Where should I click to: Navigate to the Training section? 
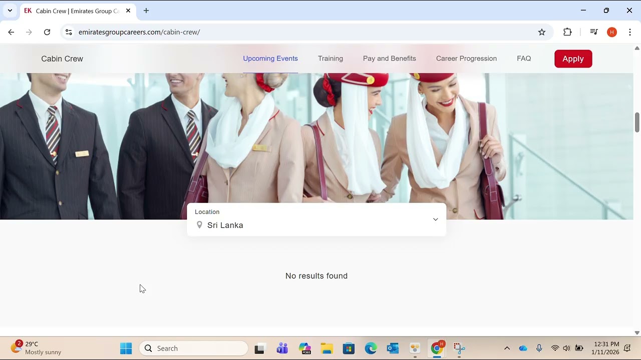[331, 58]
